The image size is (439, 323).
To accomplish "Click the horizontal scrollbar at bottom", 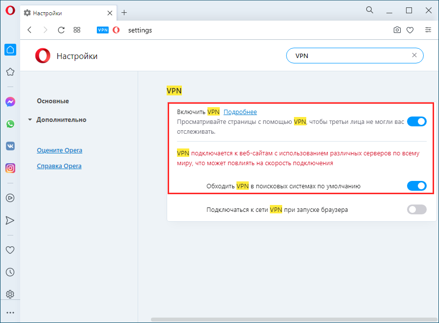I will coord(294,320).
